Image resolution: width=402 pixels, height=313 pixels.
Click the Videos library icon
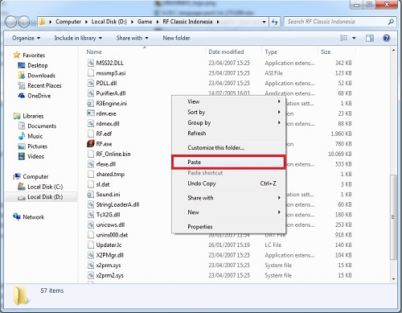tap(22, 156)
